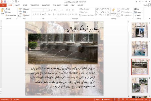Toggle Comments pane in status bar
151x101 pixels.
point(106,99)
